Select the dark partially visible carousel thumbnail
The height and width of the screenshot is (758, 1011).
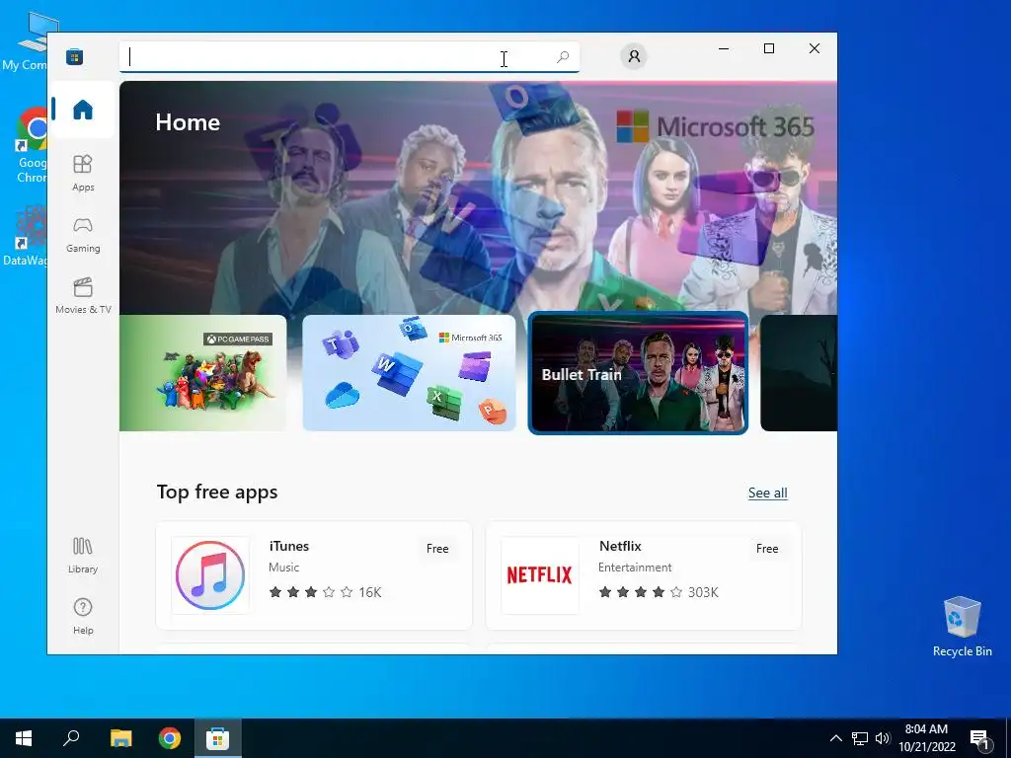coord(799,372)
